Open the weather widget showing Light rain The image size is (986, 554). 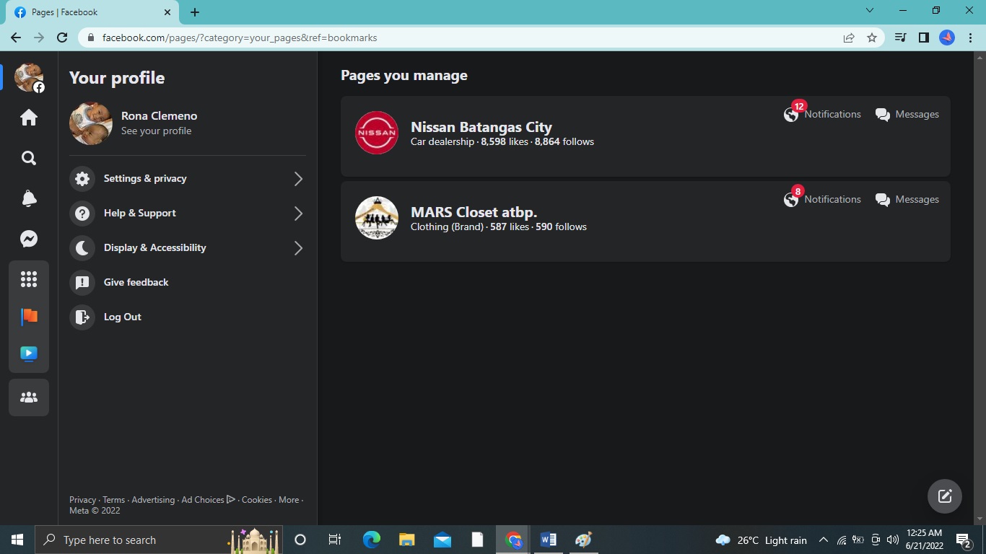click(761, 540)
